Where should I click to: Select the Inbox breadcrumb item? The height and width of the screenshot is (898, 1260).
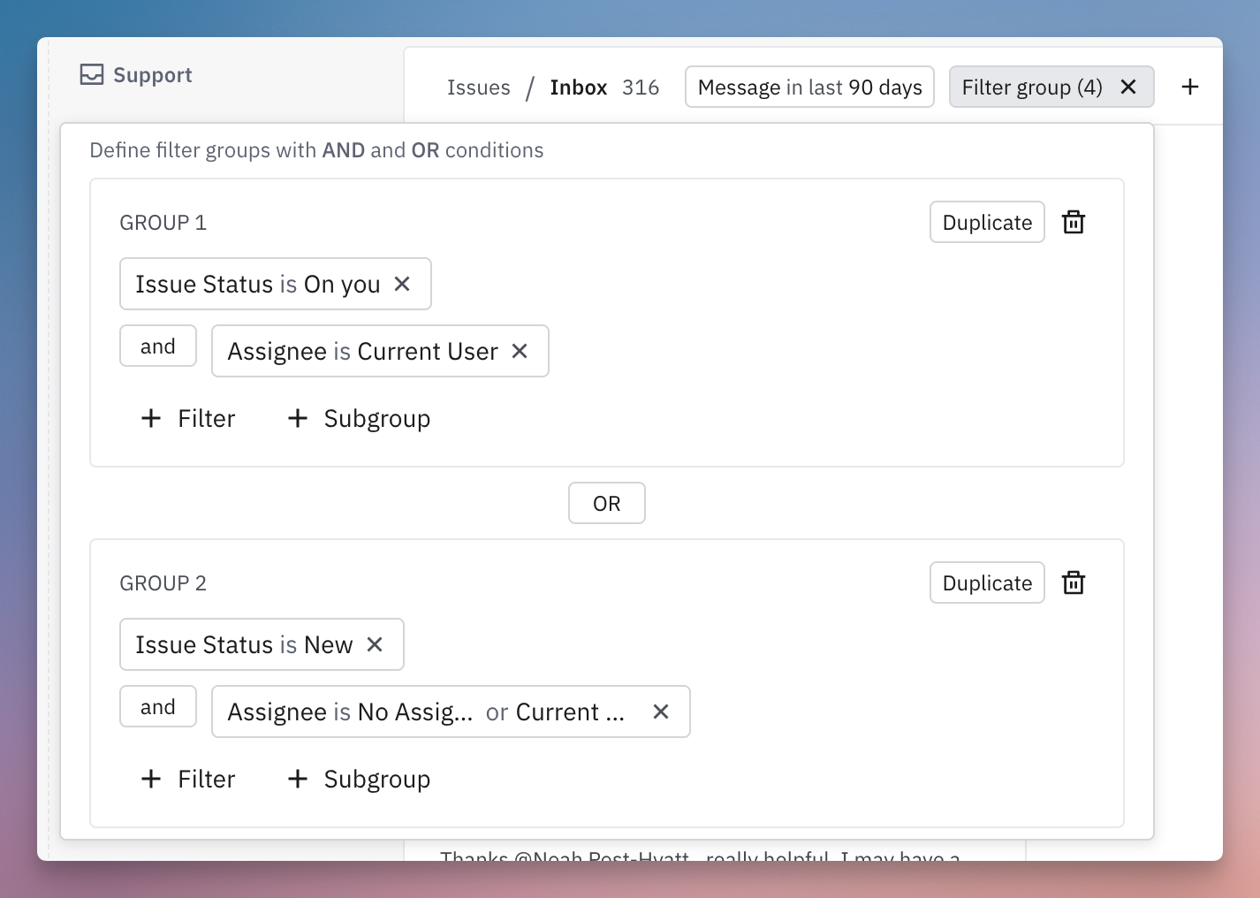(579, 87)
